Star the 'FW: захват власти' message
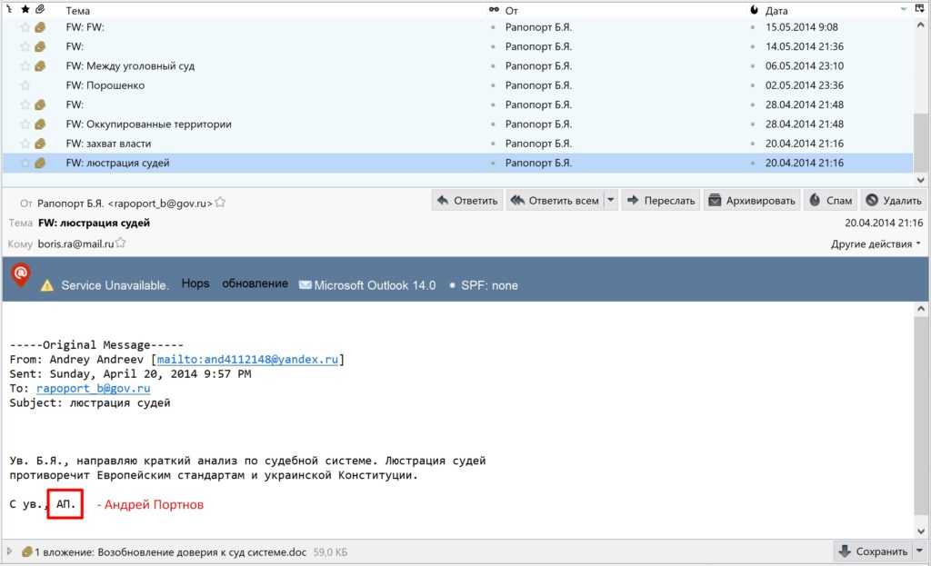The height and width of the screenshot is (566, 931). pyautogui.click(x=25, y=144)
